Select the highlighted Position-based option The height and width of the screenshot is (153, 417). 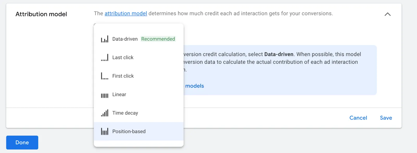(129, 131)
